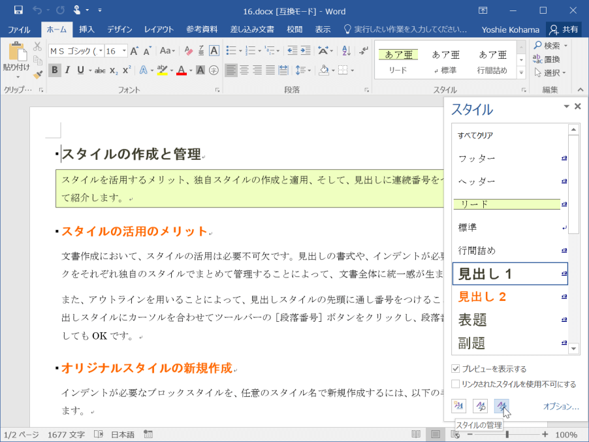Toggle Underline formatting
The width and height of the screenshot is (589, 442).
pyautogui.click(x=80, y=71)
